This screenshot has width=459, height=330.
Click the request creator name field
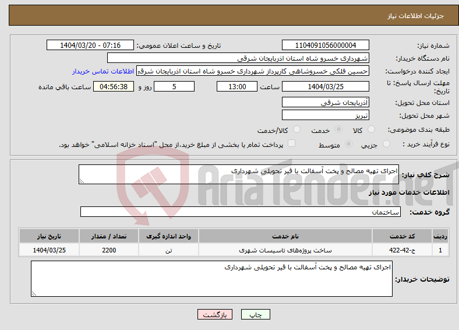pyautogui.click(x=253, y=71)
